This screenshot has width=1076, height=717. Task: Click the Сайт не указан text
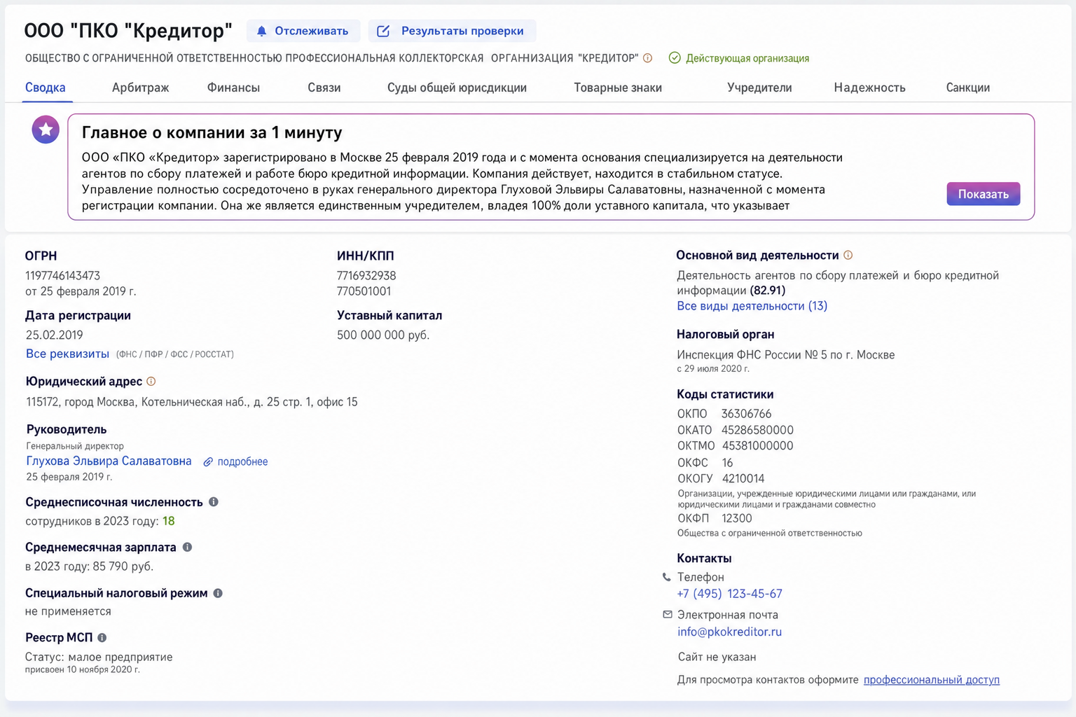[717, 657]
